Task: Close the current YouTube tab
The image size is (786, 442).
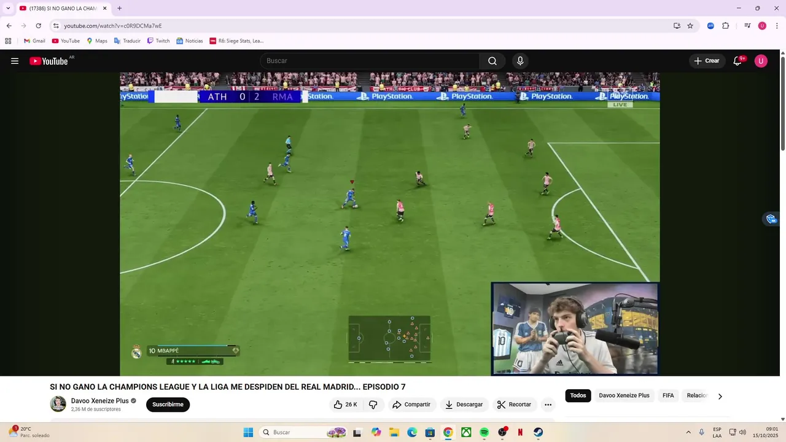Action: (x=104, y=8)
